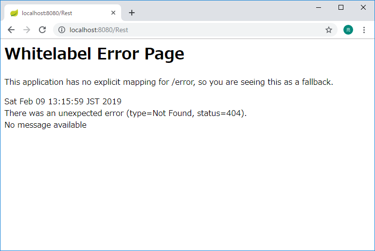Close the browser window
Viewport: 375px width, 251px height.
[x=363, y=7]
